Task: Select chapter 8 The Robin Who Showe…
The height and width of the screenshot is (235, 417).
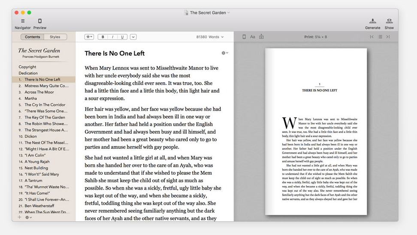Action: [44, 124]
